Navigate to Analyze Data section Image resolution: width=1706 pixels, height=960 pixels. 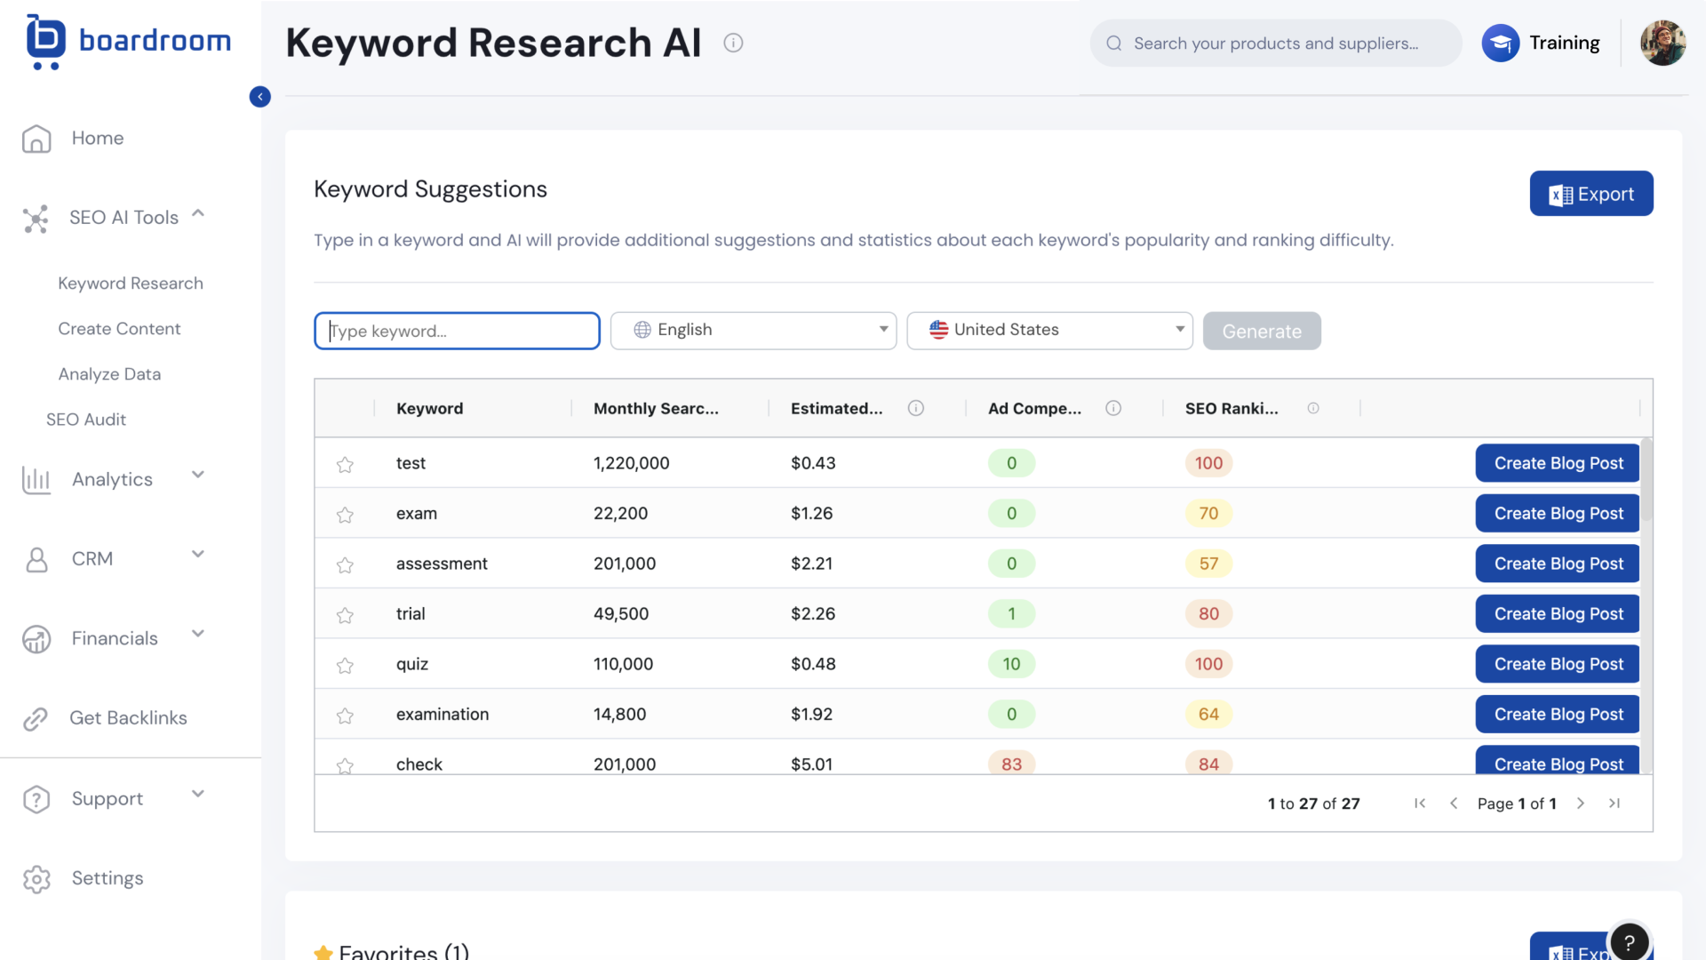coord(109,372)
